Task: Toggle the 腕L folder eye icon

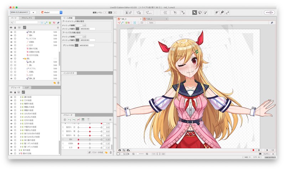Action: tap(11, 58)
